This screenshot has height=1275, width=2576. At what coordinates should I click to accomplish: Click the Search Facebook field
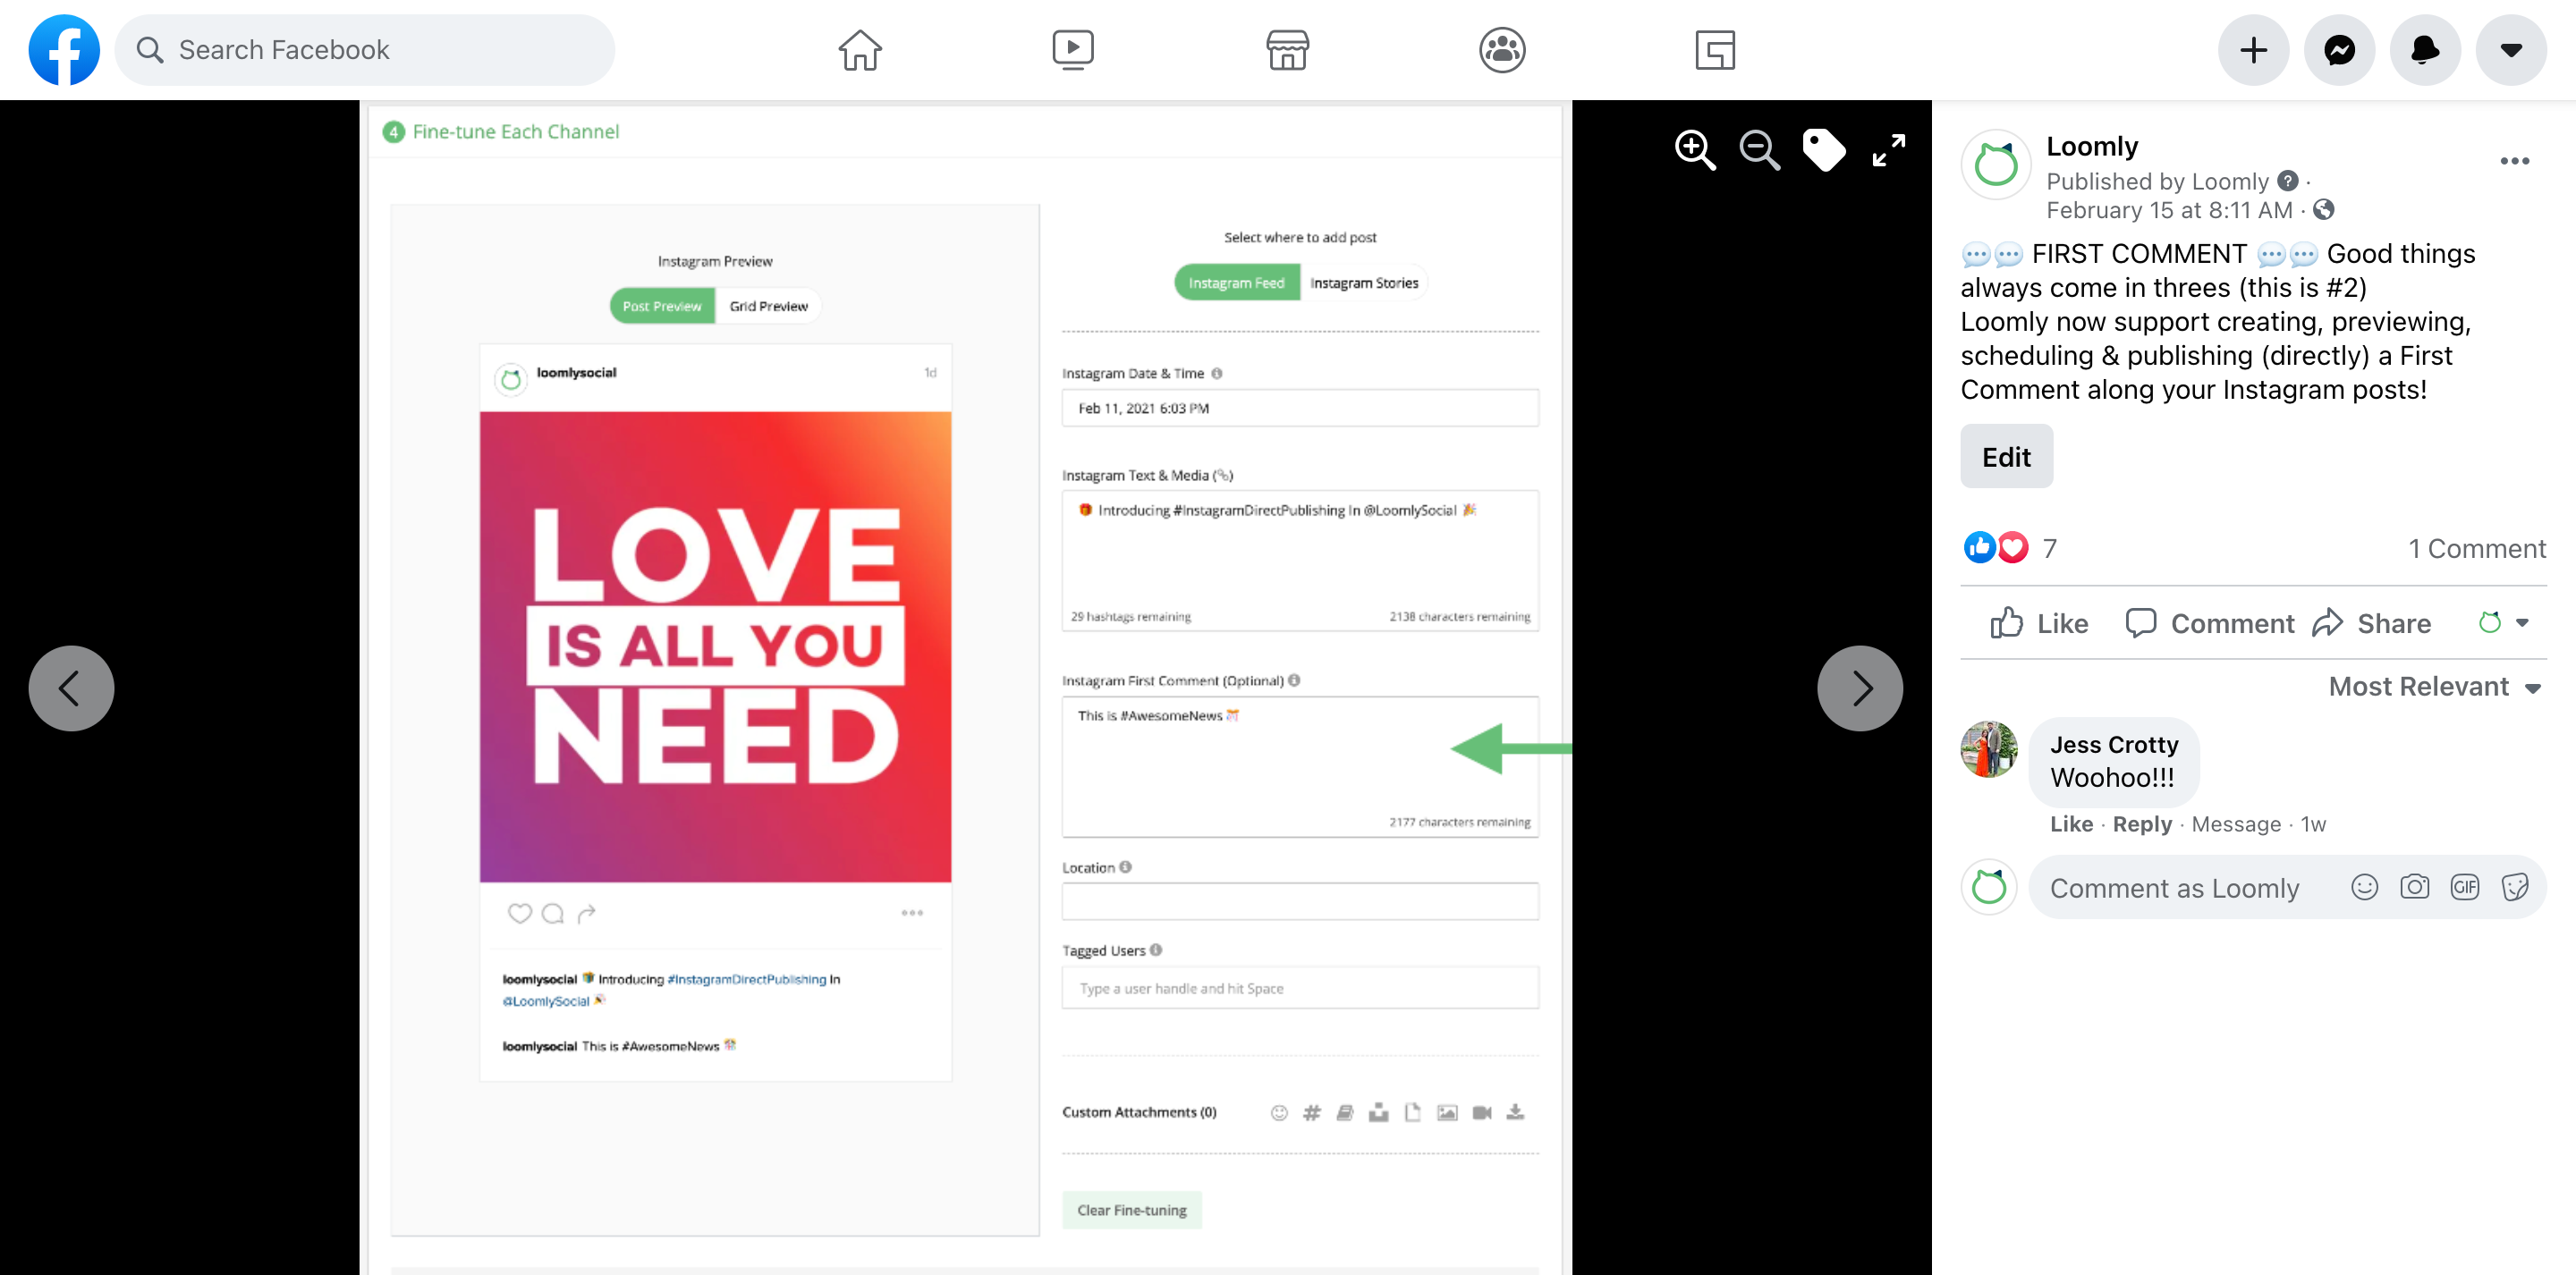tap(365, 50)
